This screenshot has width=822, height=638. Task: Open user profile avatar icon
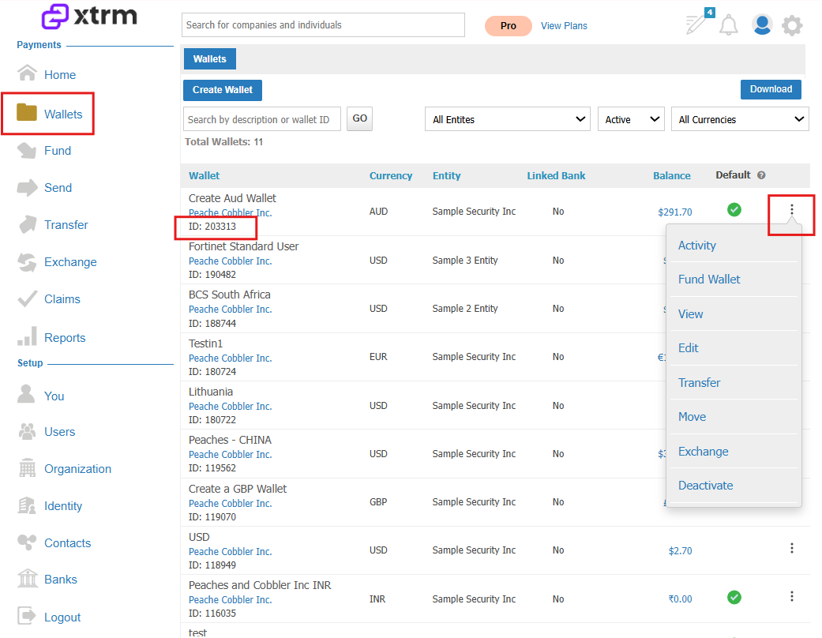pyautogui.click(x=762, y=24)
